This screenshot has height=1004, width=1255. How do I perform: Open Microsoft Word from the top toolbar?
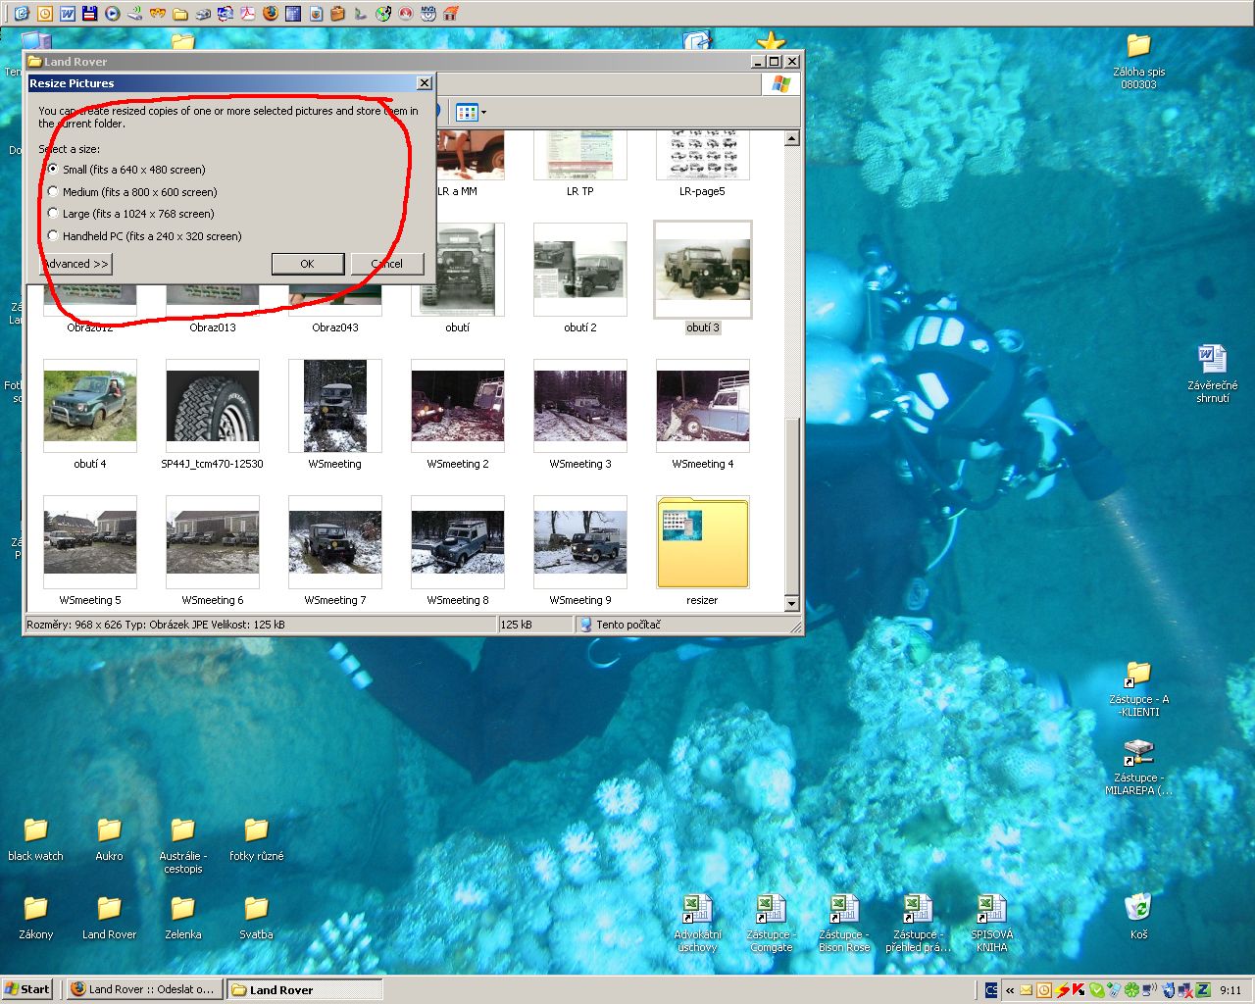point(68,14)
